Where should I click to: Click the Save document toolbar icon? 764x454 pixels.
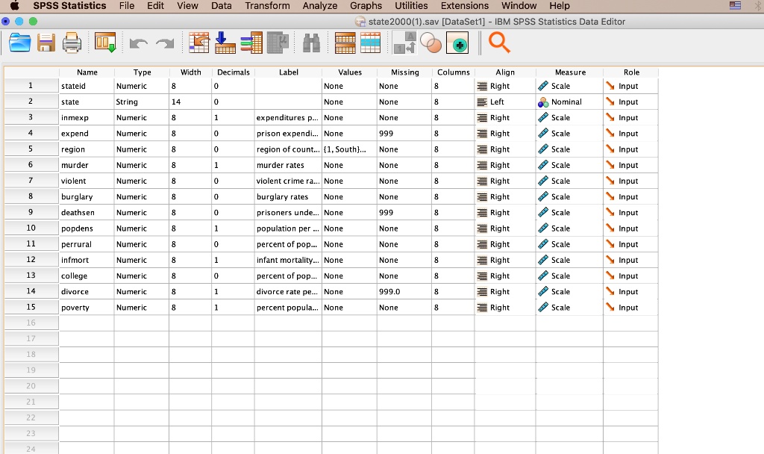pyautogui.click(x=46, y=43)
